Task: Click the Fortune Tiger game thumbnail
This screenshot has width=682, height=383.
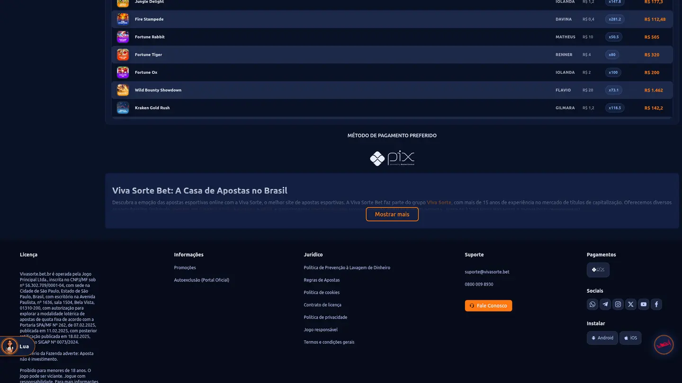Action: 123,55
